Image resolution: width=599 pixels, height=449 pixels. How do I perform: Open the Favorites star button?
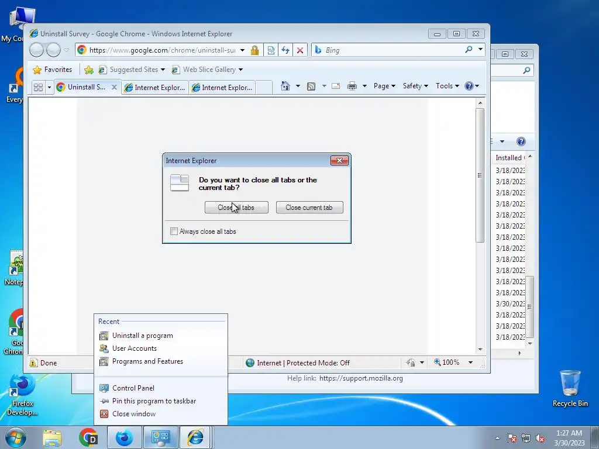tap(52, 70)
